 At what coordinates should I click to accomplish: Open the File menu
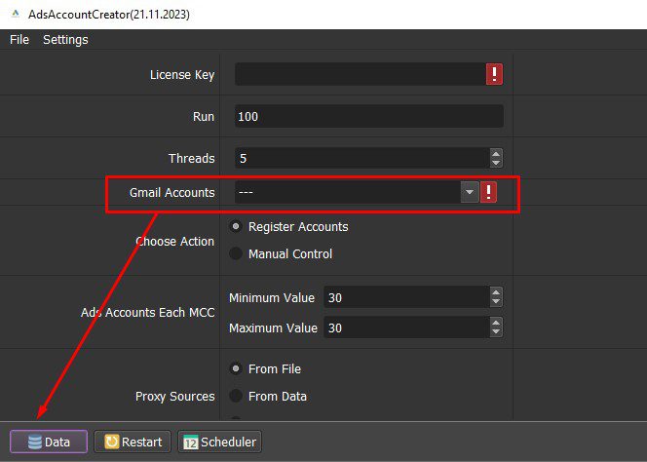click(19, 40)
